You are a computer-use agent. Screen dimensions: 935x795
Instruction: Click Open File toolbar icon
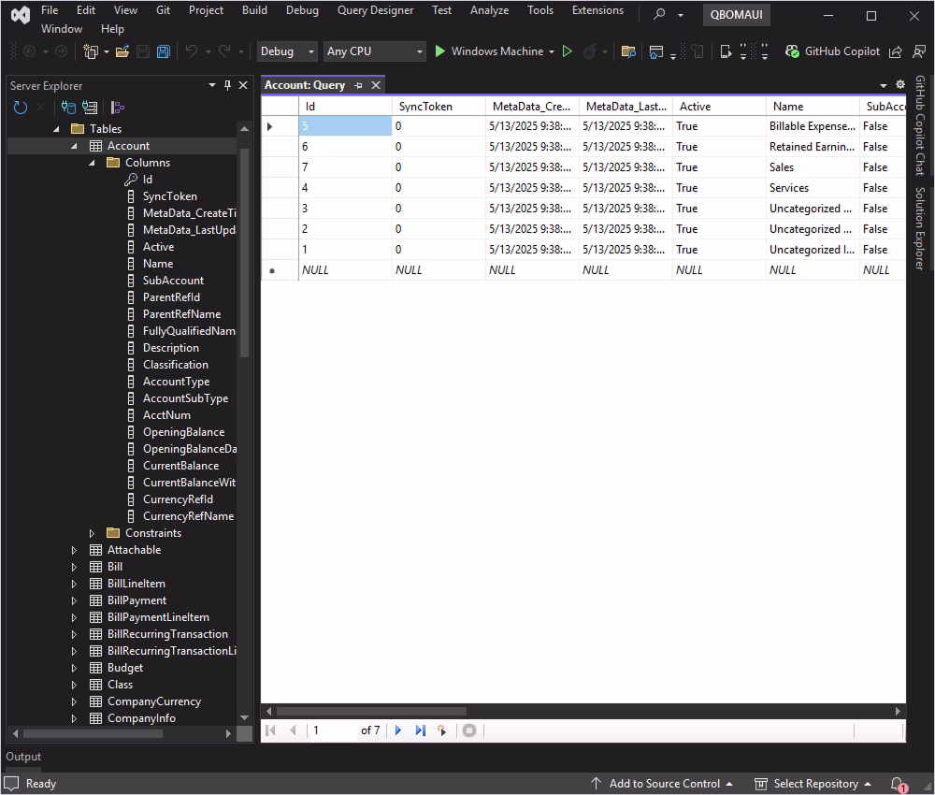coord(122,51)
